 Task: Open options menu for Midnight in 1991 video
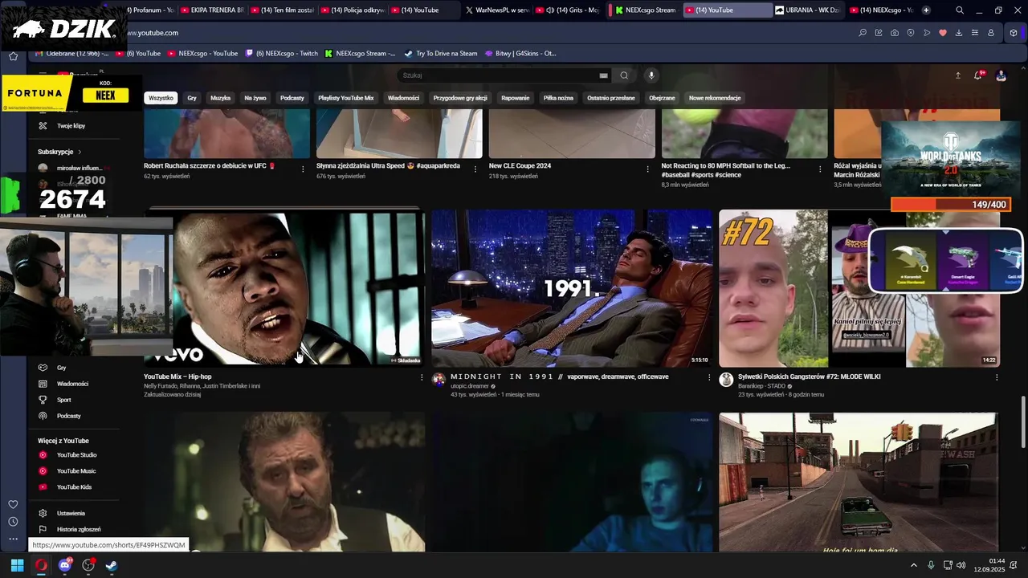point(709,377)
